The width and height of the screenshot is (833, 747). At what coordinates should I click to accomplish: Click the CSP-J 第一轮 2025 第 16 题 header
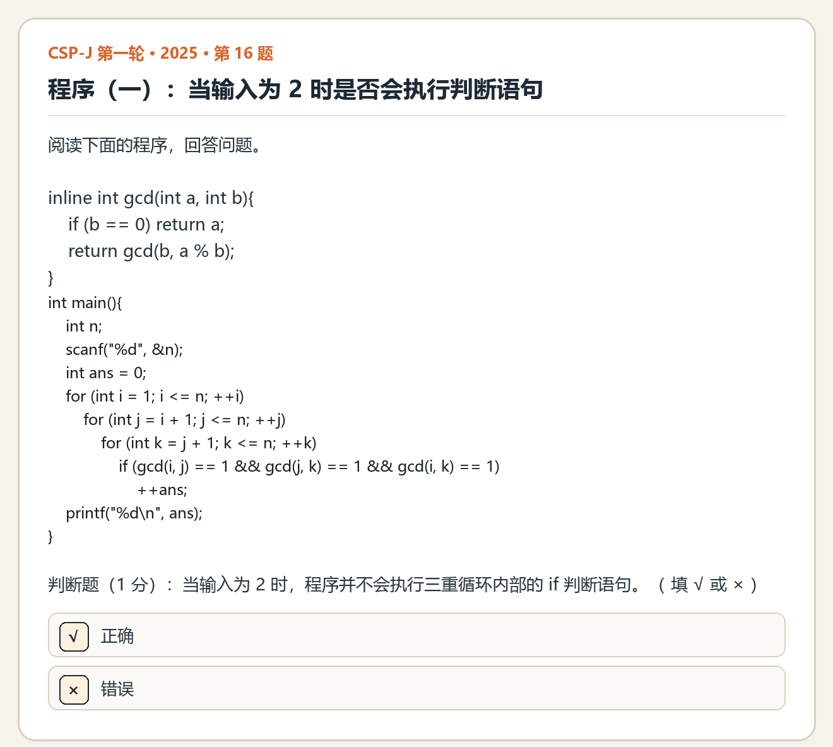coord(161,54)
